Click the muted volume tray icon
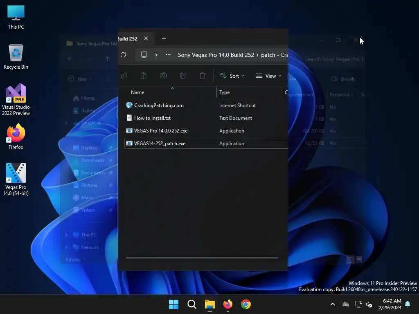 pyautogui.click(x=369, y=304)
